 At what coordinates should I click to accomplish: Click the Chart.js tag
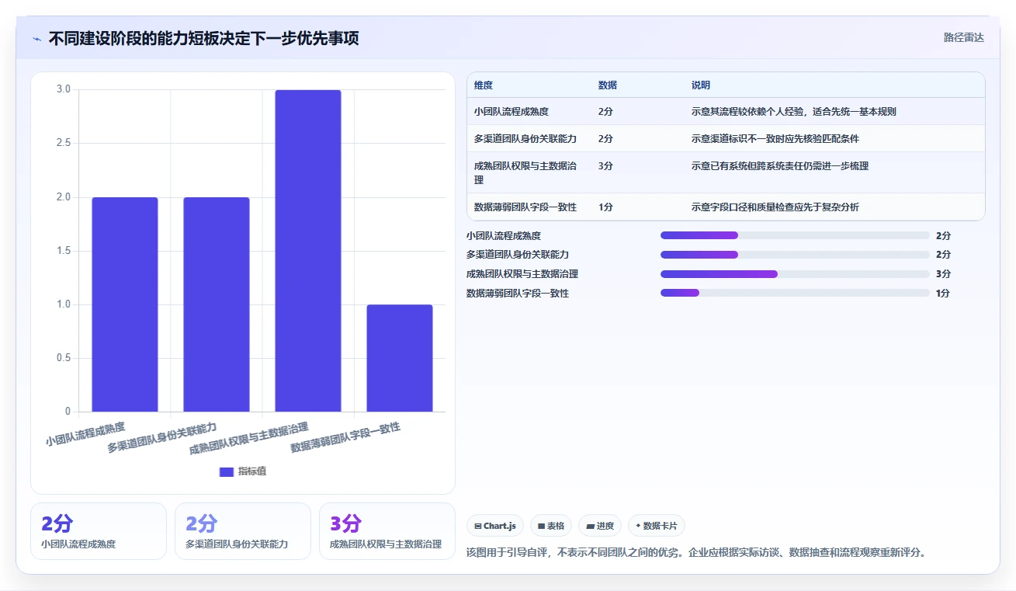[x=496, y=526]
